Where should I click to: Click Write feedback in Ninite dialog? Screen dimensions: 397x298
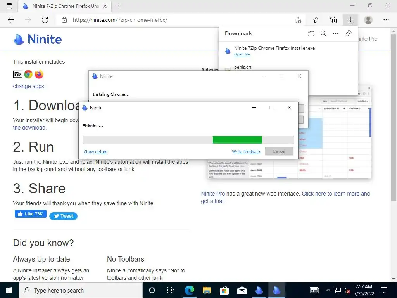coord(246,152)
